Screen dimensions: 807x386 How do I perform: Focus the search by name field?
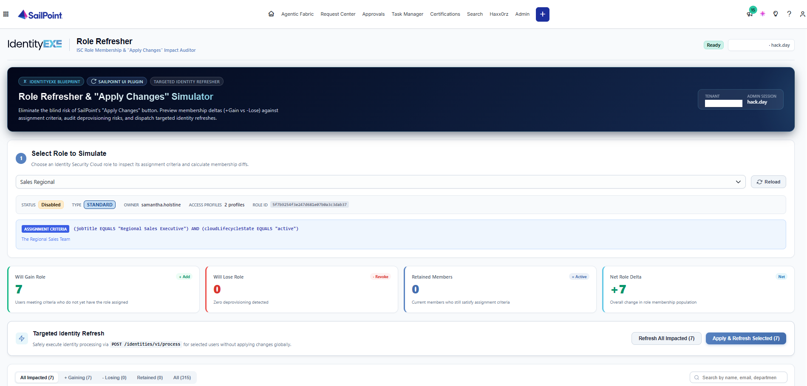pyautogui.click(x=739, y=378)
